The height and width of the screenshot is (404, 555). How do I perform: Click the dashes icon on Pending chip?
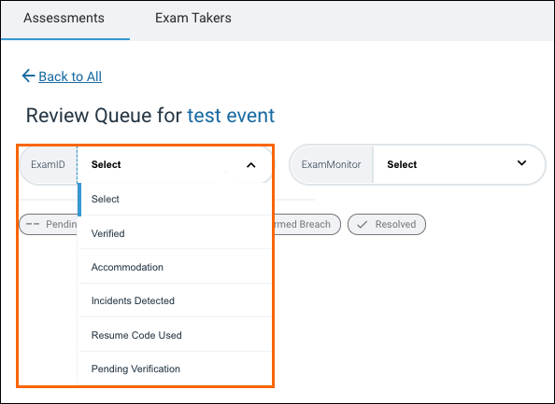pos(33,224)
